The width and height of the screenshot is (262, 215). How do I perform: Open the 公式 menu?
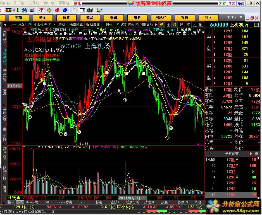[x=19, y=3]
